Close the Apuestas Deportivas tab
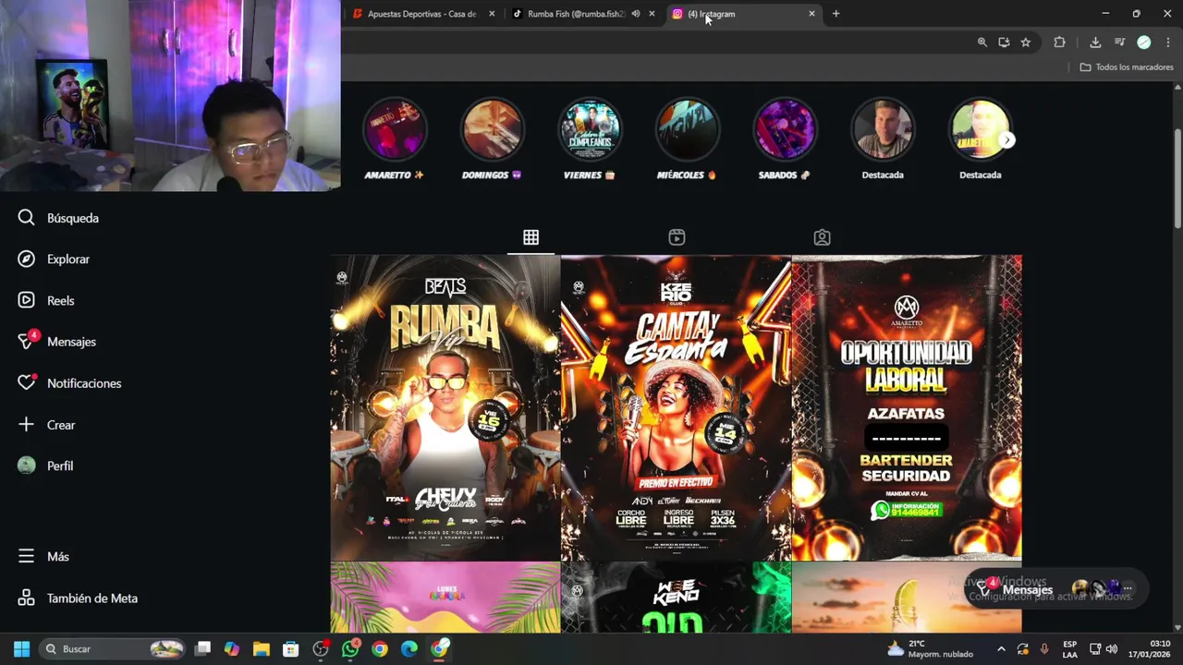The width and height of the screenshot is (1183, 665). tap(492, 14)
